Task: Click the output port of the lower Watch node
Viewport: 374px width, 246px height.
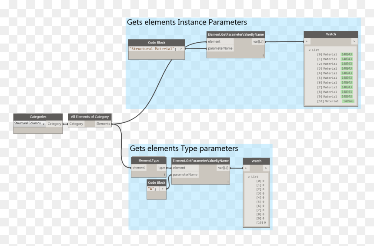Action: [266, 168]
